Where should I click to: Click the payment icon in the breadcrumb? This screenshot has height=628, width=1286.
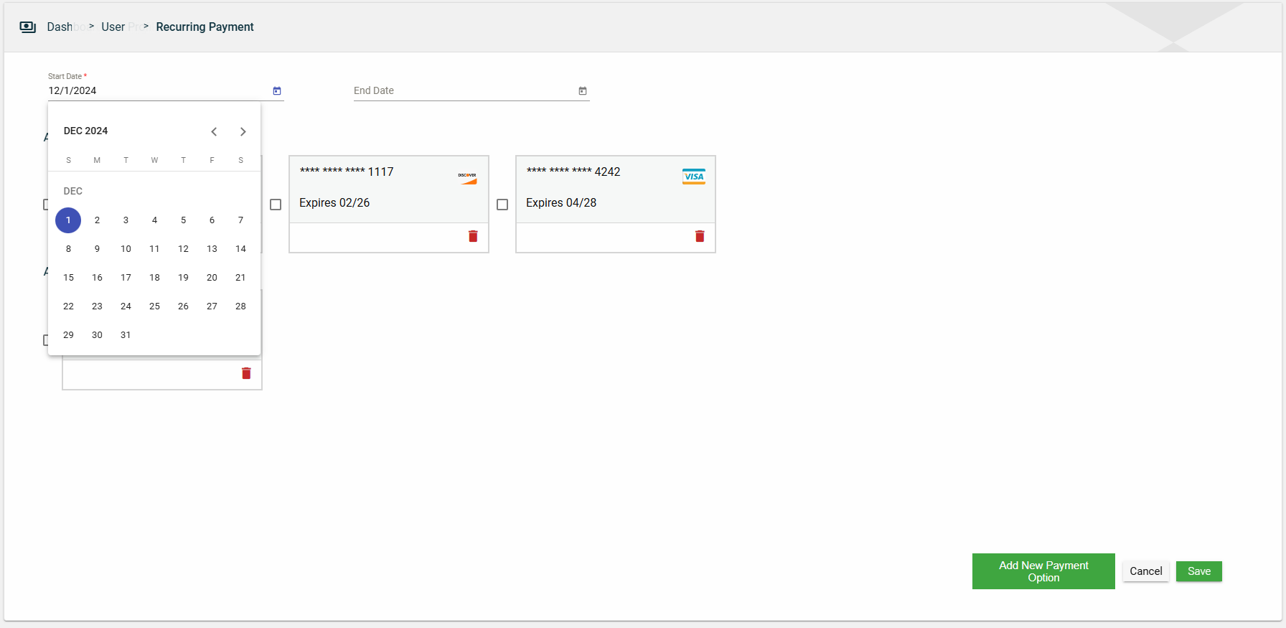click(x=28, y=27)
